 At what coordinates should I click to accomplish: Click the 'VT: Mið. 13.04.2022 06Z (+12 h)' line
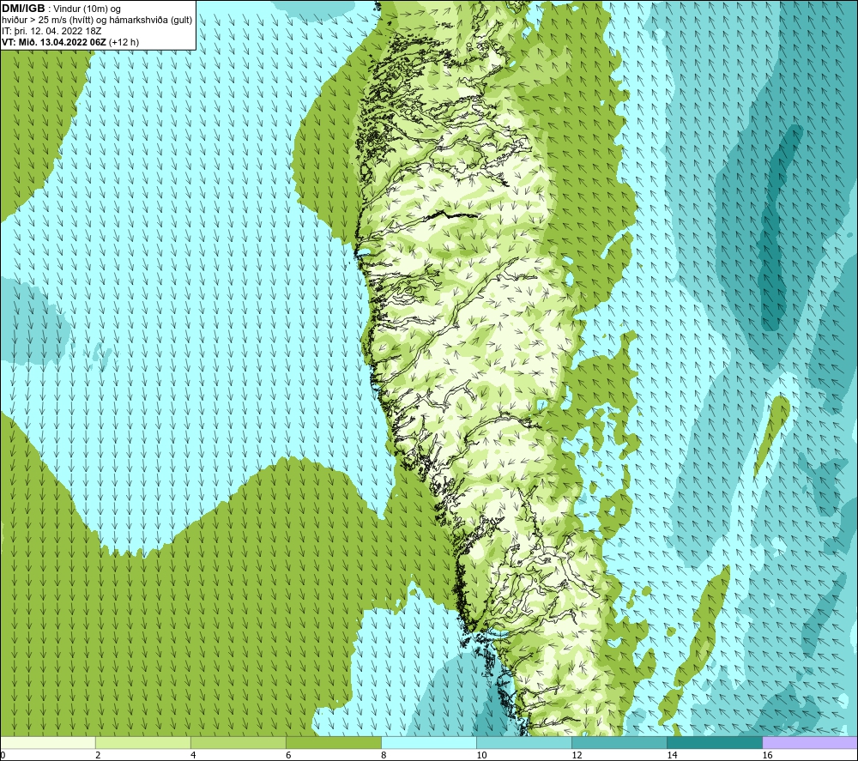(70, 42)
